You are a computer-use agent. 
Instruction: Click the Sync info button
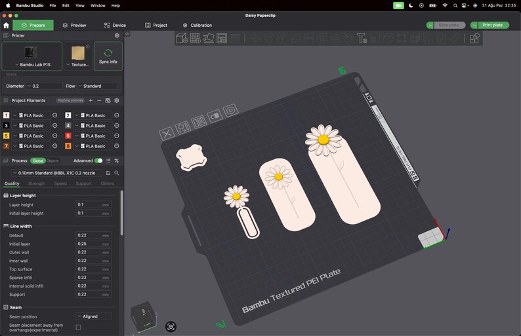108,56
